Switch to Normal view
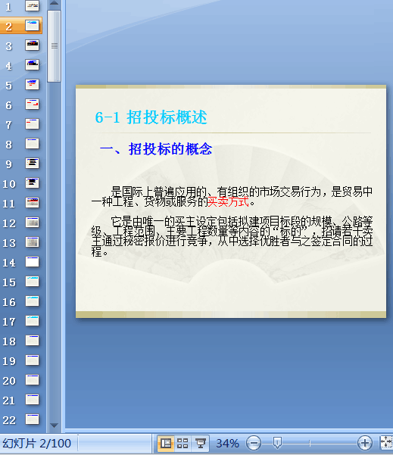The height and width of the screenshot is (455, 393). (x=166, y=443)
